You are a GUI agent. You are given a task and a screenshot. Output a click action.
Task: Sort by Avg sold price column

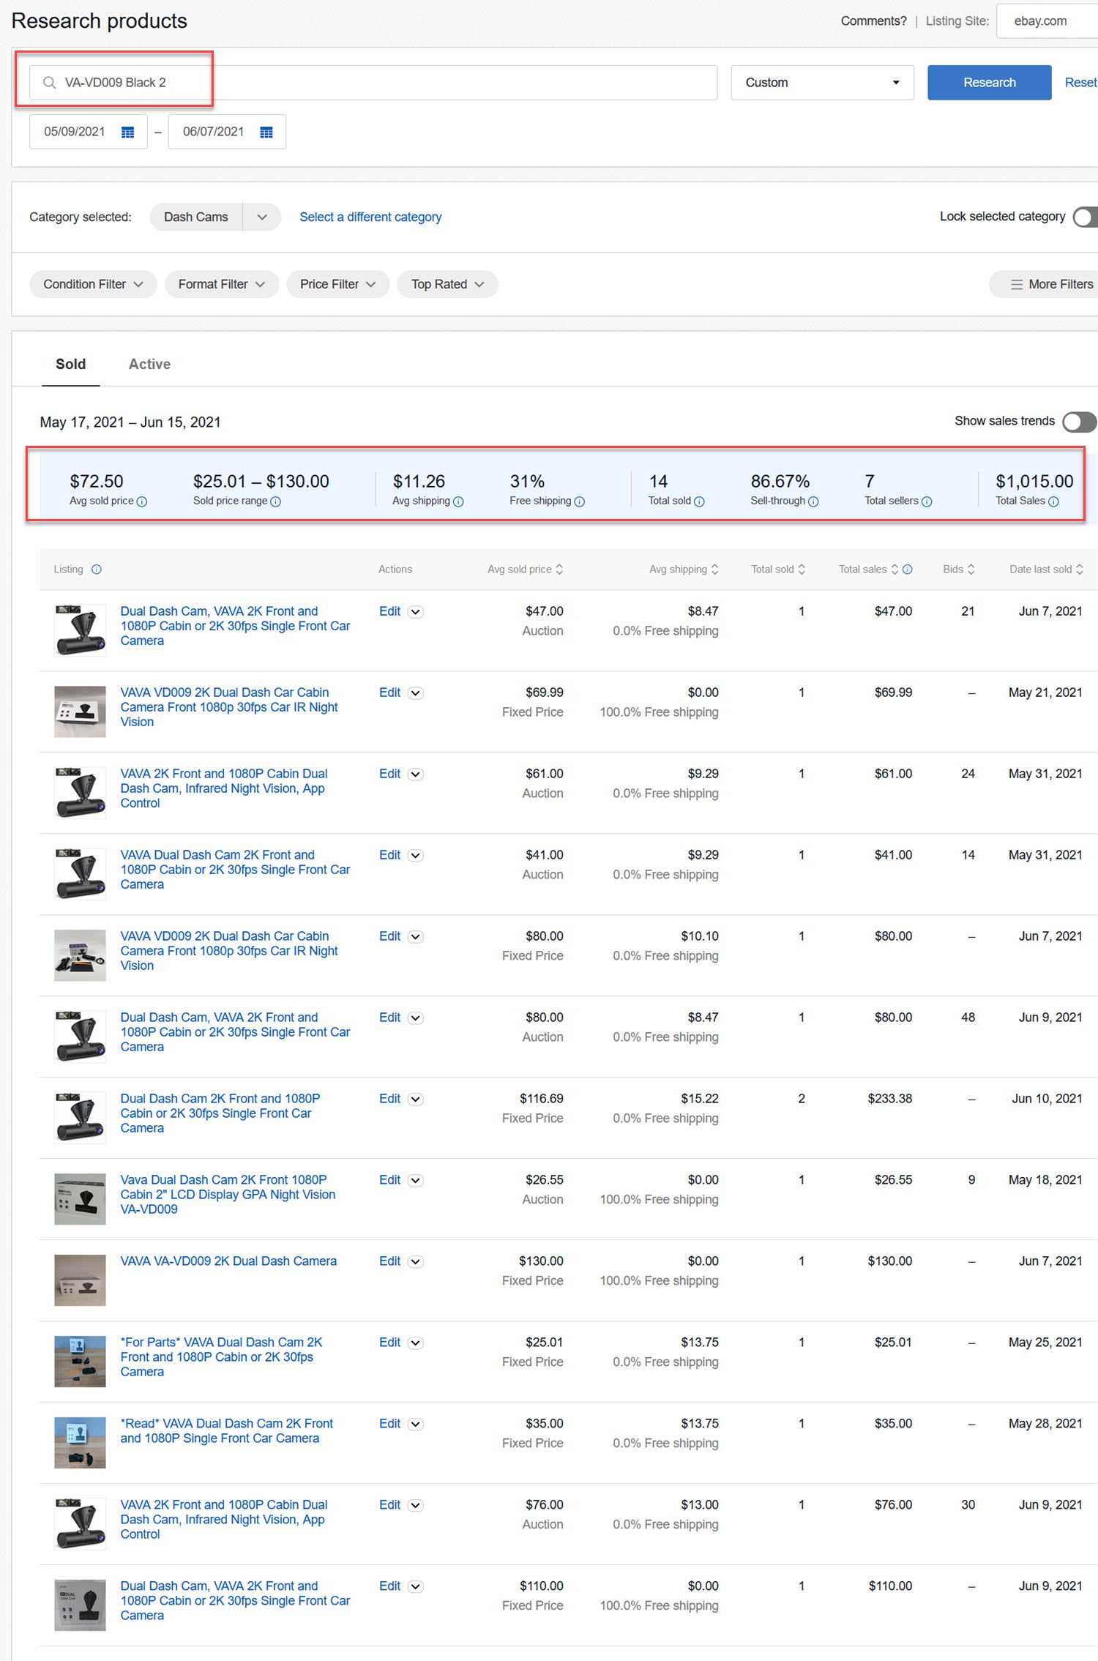point(525,570)
